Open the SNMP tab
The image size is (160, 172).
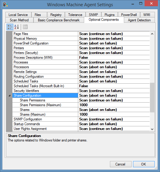[93, 15]
